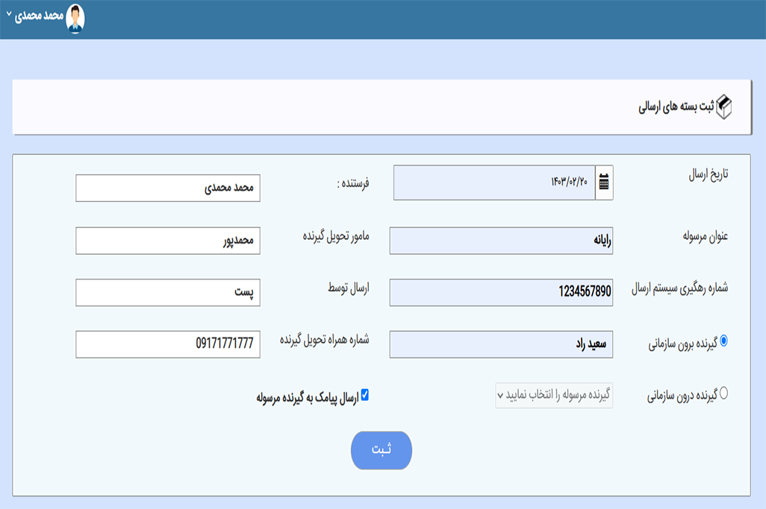
Task: Click the ثبت بسته های ارسالی page title
Action: (676, 107)
